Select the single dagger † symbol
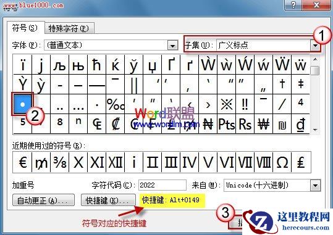 [x=282, y=85]
